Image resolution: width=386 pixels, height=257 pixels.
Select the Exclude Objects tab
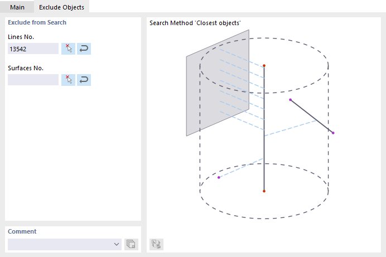[x=61, y=7]
